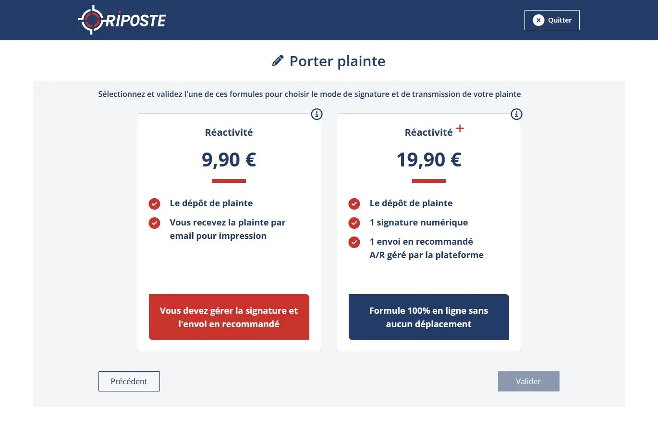Click the Riposte logo in header
The image size is (658, 426).
click(122, 20)
